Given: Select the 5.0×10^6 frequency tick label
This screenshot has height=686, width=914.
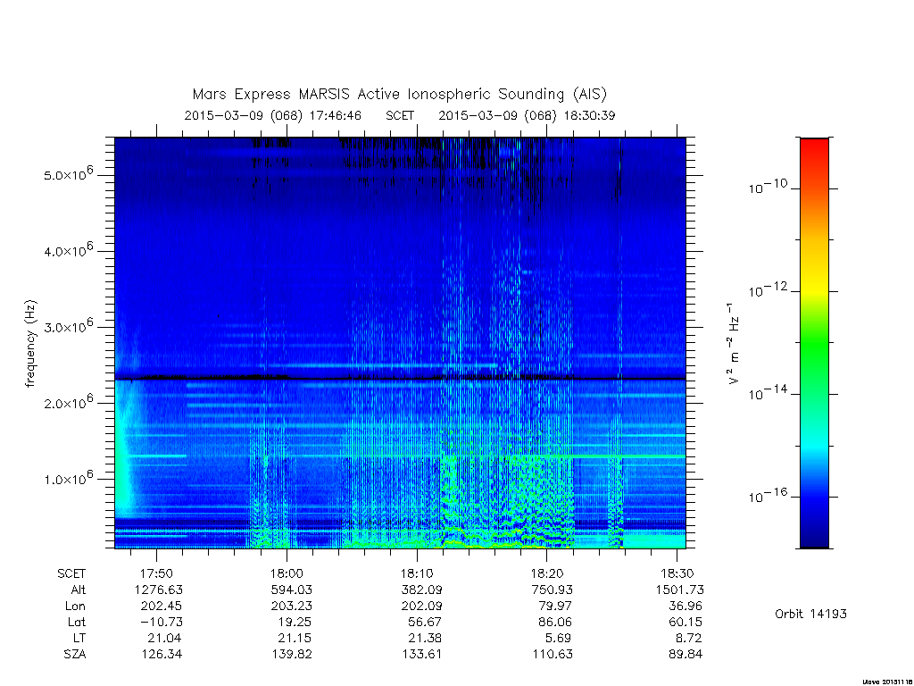Looking at the screenshot, I should [69, 174].
